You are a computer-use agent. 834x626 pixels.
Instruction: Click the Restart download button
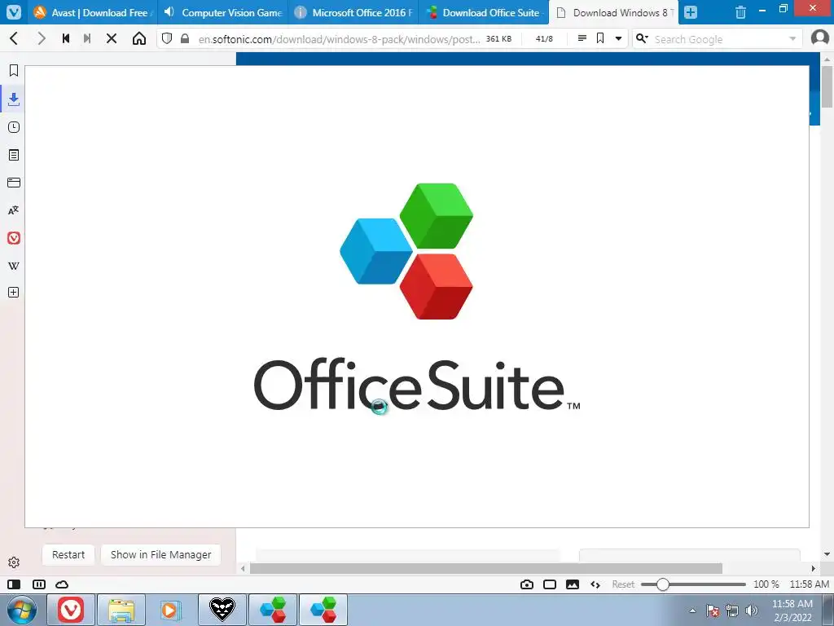68,554
